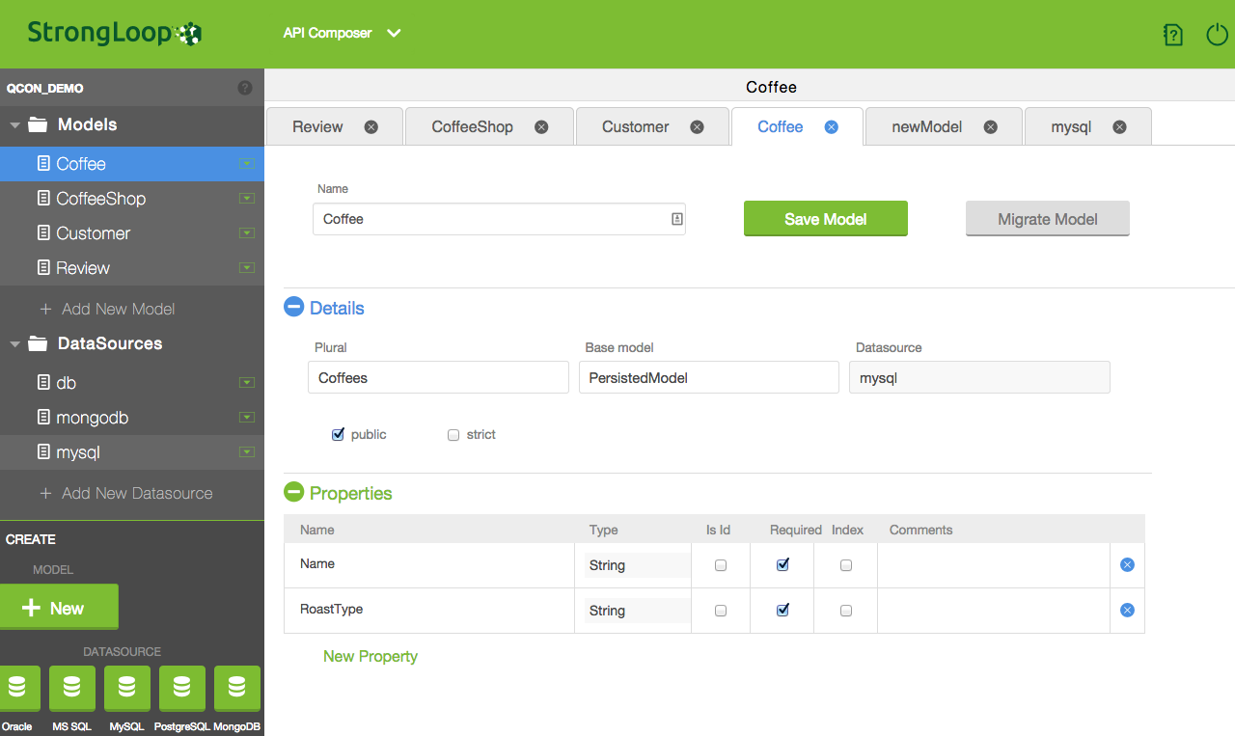Toggle Is Id for Name property
This screenshot has width=1235, height=736.
tap(721, 565)
